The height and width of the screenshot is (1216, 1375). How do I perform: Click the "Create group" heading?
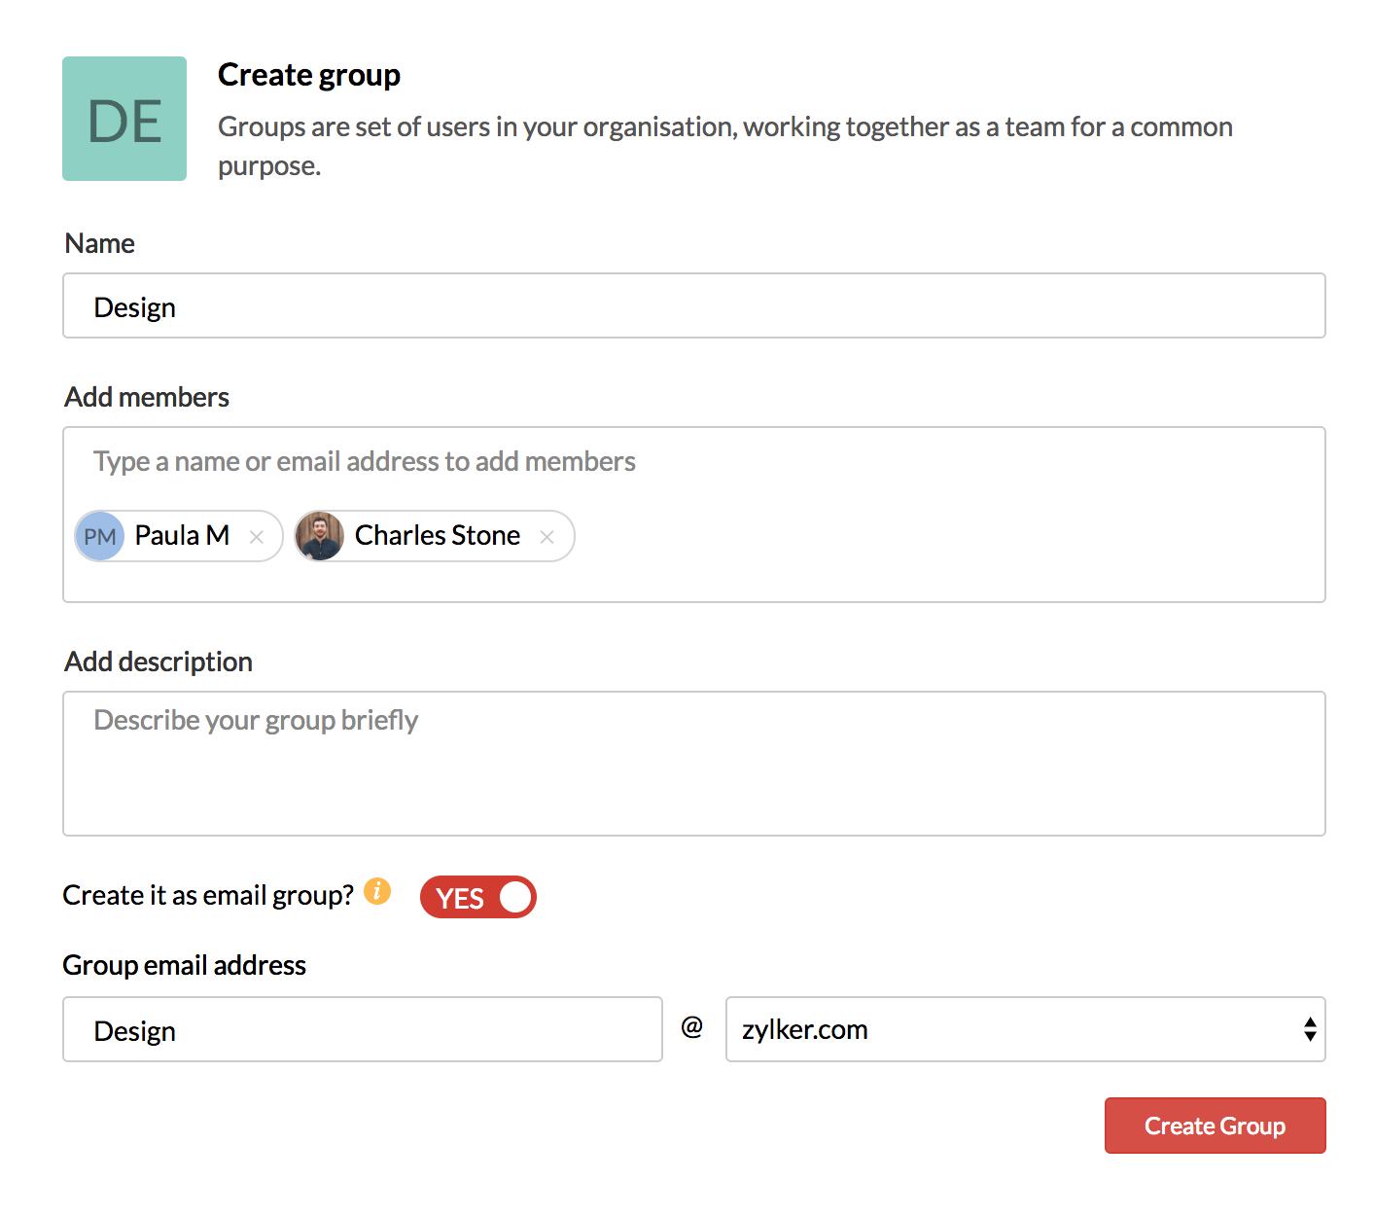pos(309,75)
